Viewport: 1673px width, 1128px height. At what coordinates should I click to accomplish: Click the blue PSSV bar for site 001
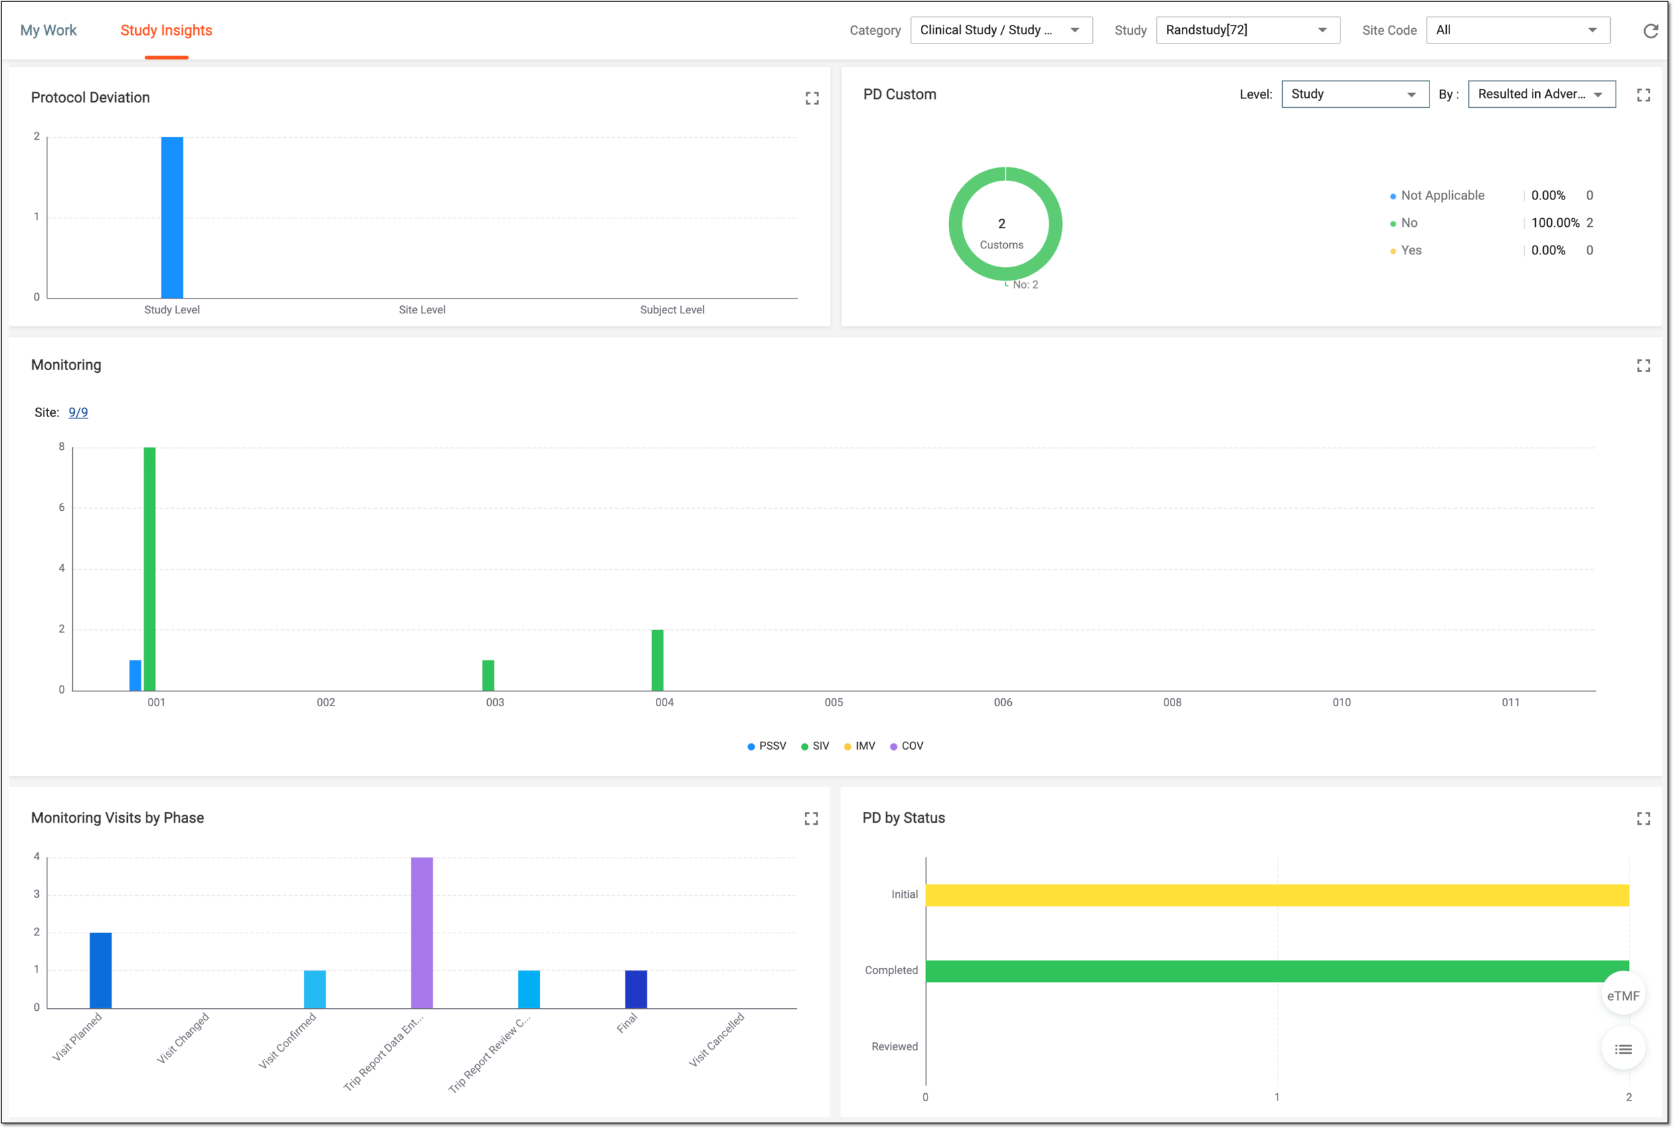click(x=135, y=675)
